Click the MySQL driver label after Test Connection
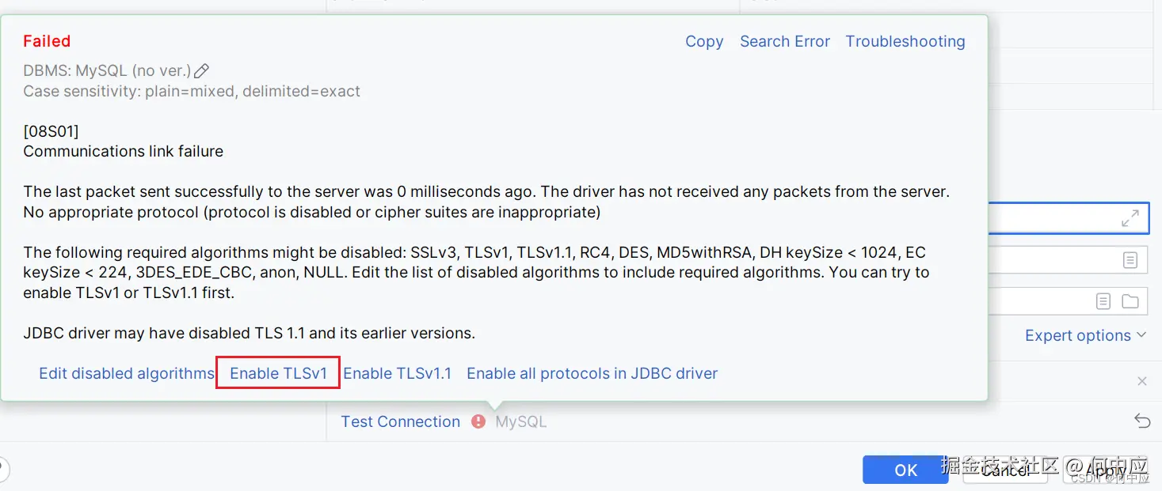Viewport: 1162px width, 491px height. point(521,421)
